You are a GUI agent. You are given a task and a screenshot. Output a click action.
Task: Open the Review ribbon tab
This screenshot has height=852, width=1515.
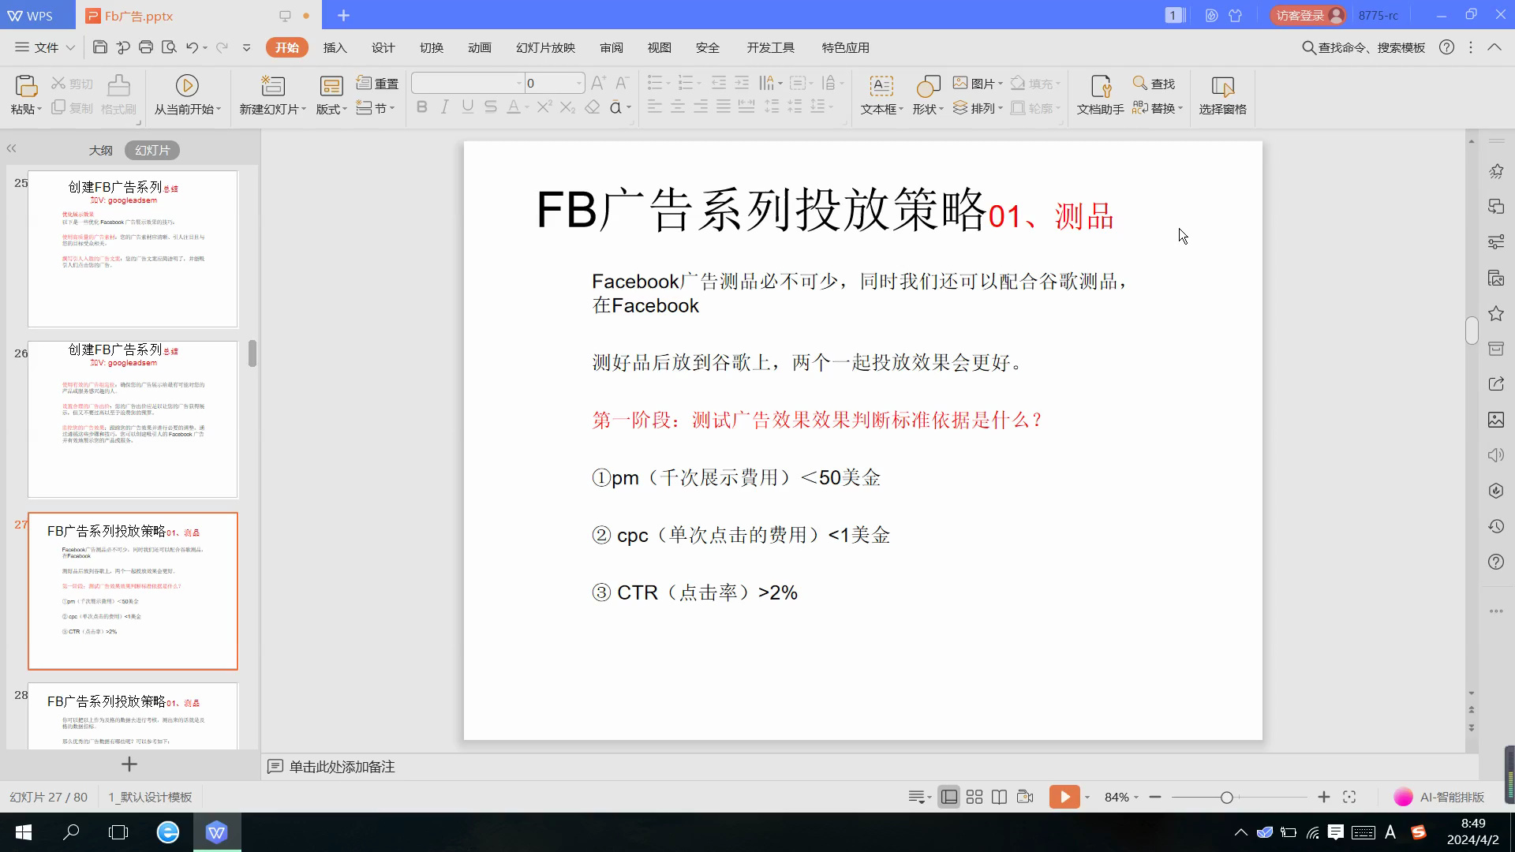(x=611, y=47)
